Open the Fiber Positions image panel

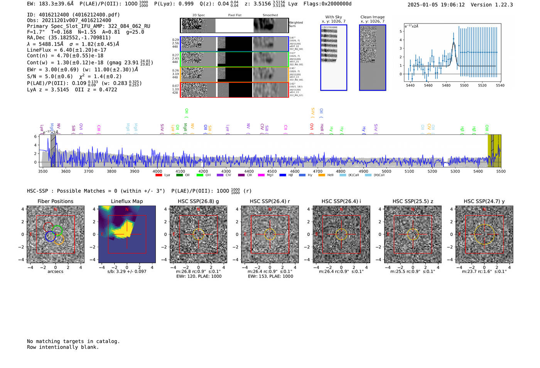(x=56, y=234)
